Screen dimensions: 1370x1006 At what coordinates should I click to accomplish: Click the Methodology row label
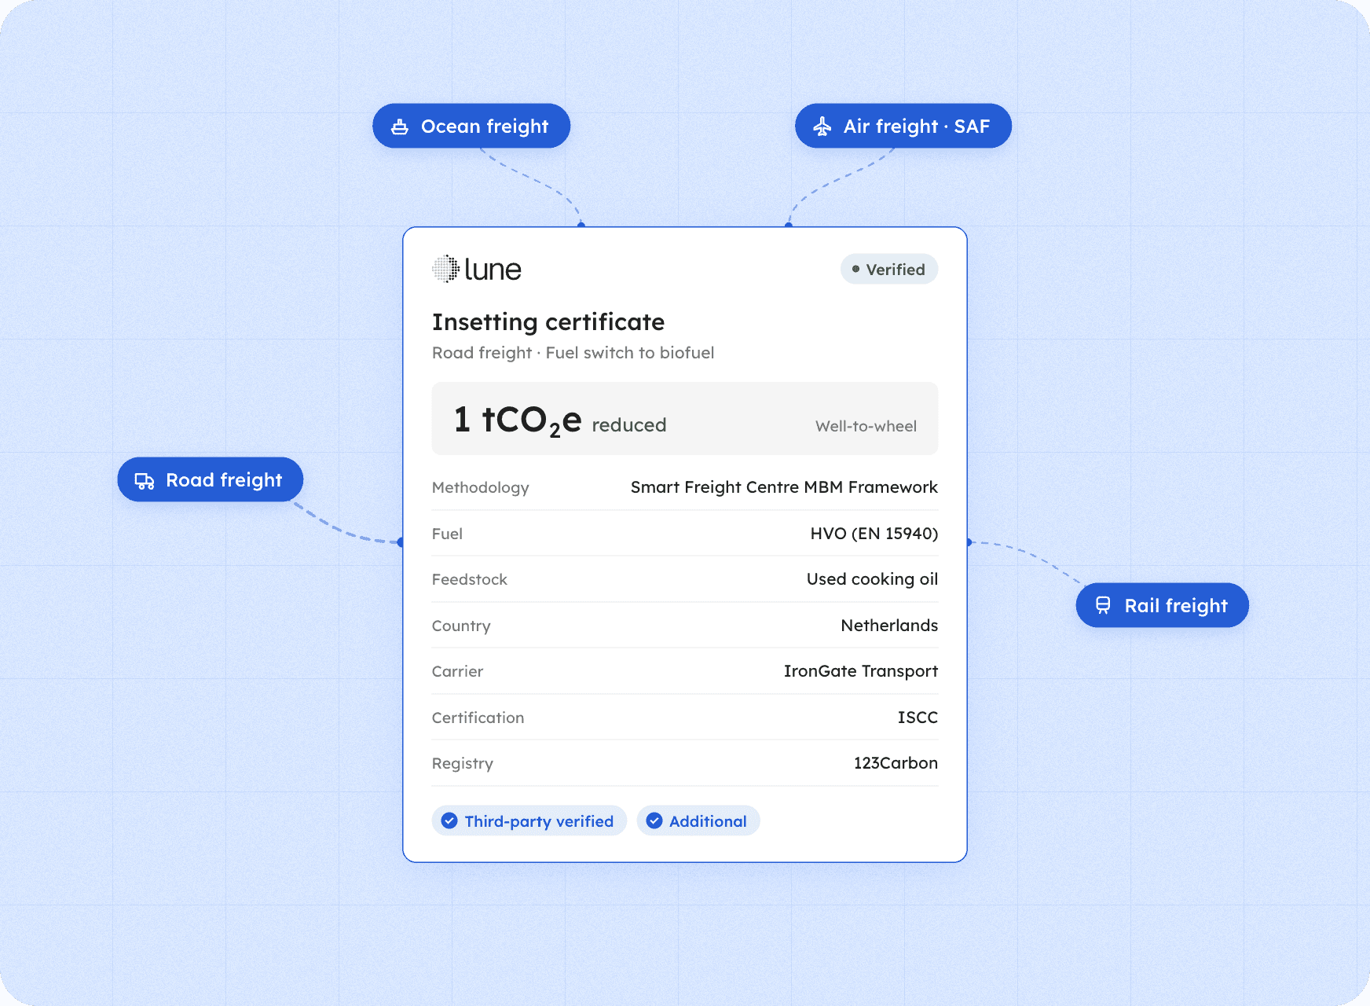click(x=481, y=488)
